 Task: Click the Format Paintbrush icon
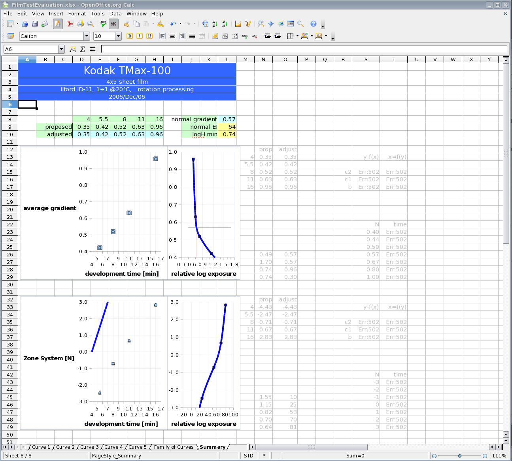coord(160,24)
